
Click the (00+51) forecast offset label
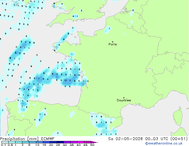[179, 139]
